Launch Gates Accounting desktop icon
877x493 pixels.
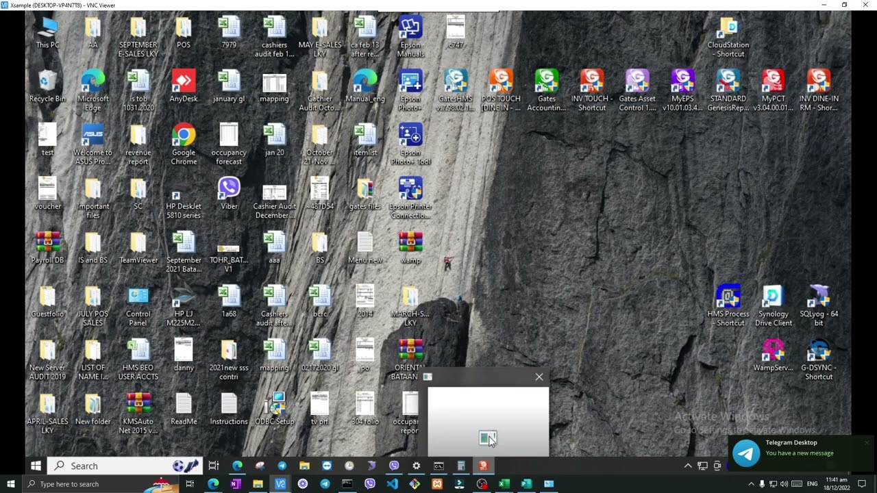pyautogui.click(x=546, y=90)
